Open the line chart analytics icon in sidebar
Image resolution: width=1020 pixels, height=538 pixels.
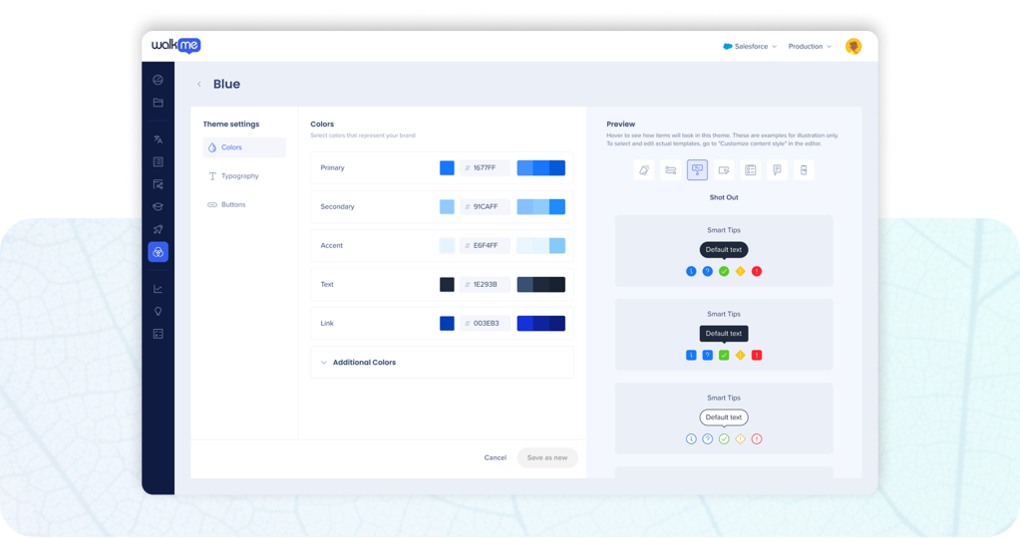tap(158, 289)
